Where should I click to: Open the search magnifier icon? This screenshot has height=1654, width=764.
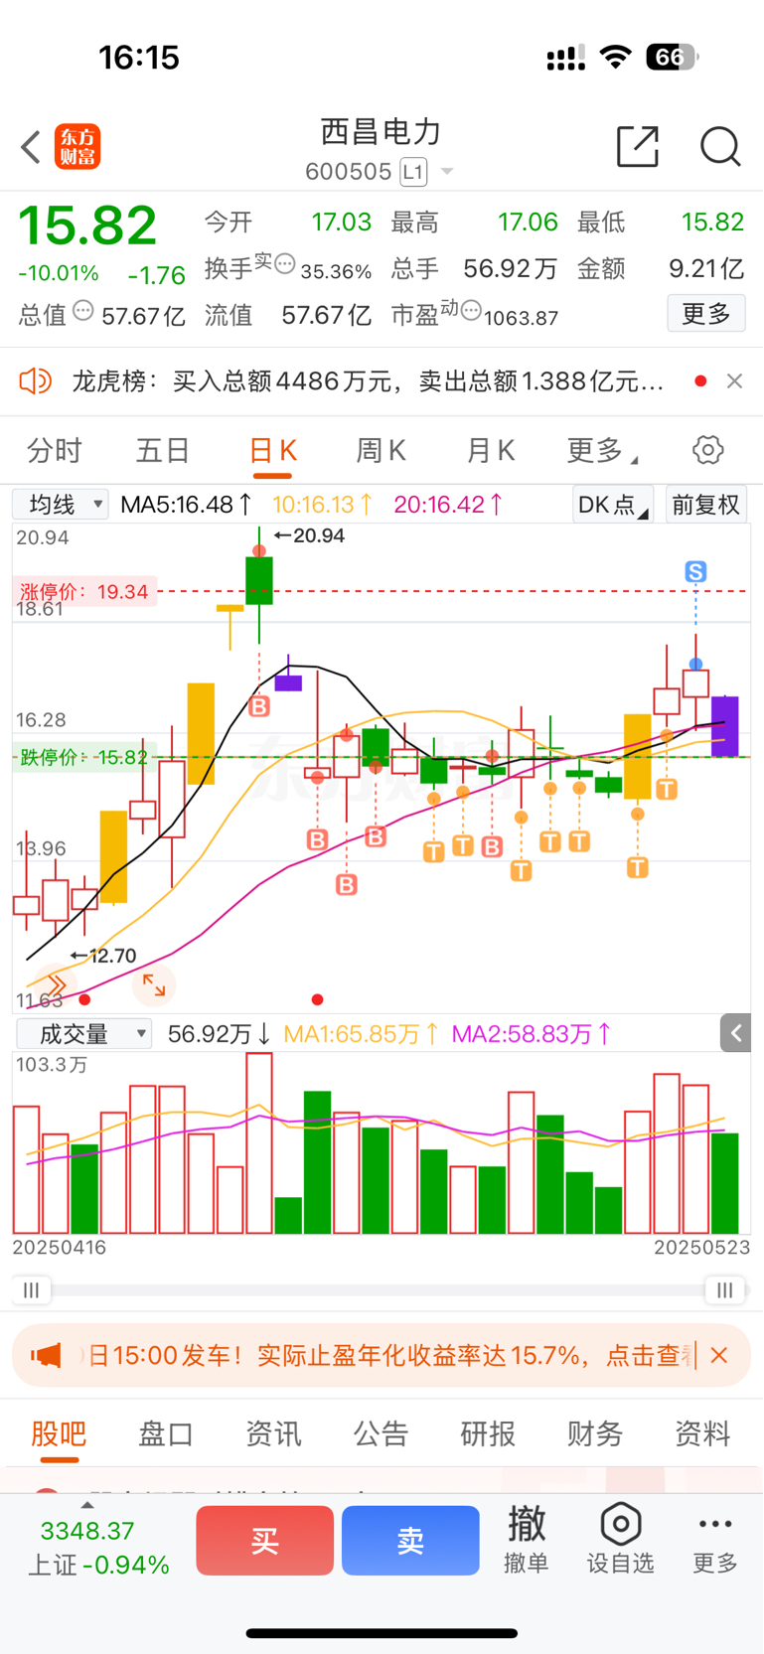[x=720, y=146]
